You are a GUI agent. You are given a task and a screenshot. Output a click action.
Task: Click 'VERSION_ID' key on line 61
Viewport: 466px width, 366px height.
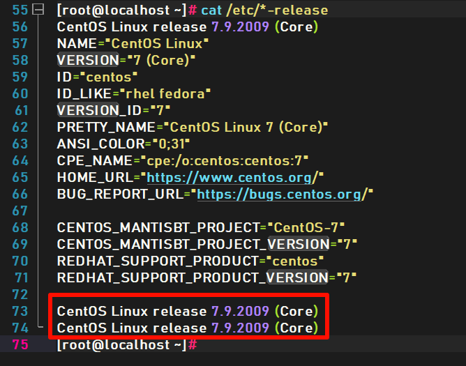point(99,111)
